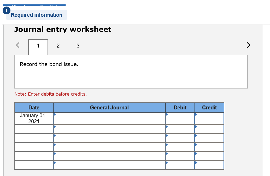Open the account dropdown in the first General Journal row
The height and width of the screenshot is (176, 270).
coord(55,114)
